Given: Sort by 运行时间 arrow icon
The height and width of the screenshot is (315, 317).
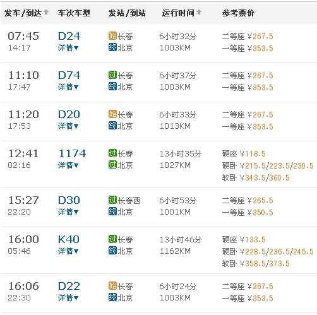Looking at the screenshot, I should pos(199,12).
